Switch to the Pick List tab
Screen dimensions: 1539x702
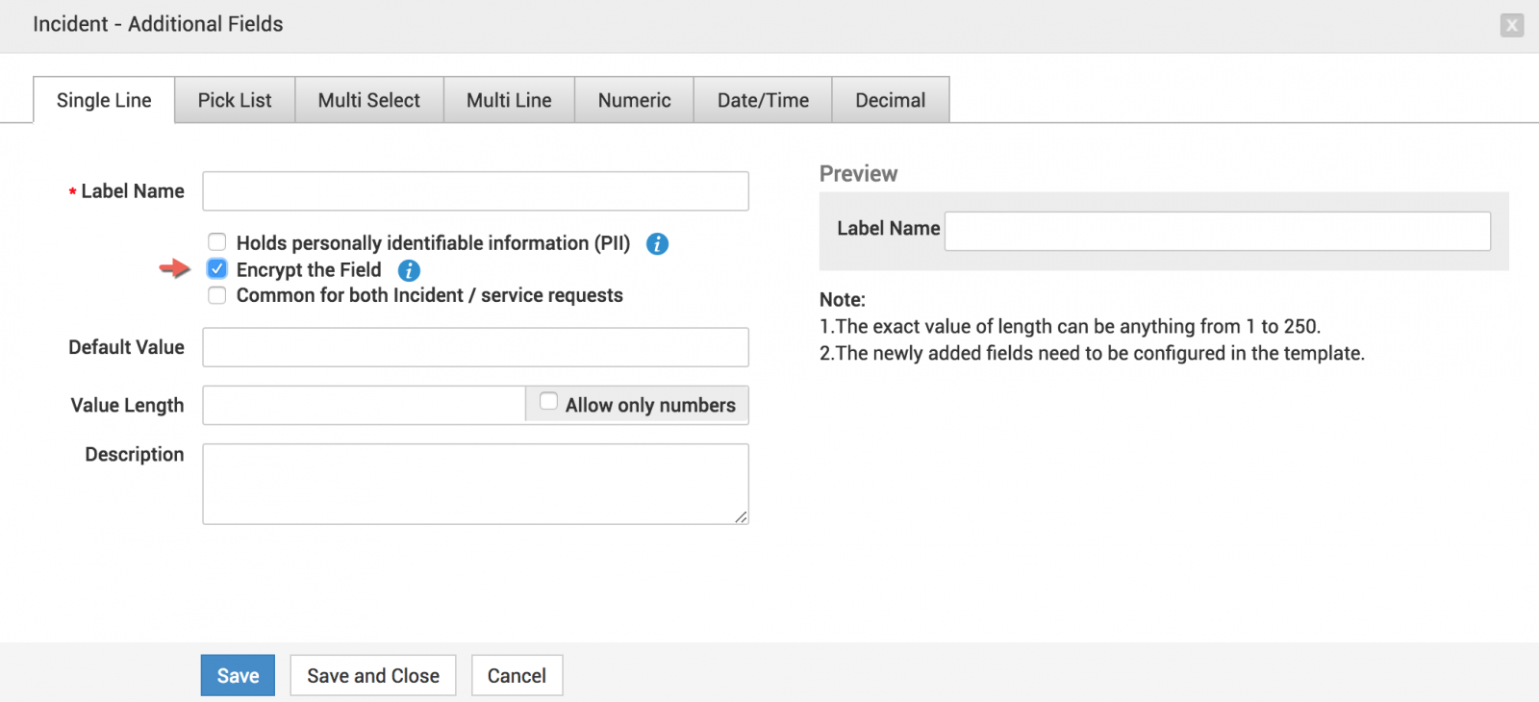point(235,100)
